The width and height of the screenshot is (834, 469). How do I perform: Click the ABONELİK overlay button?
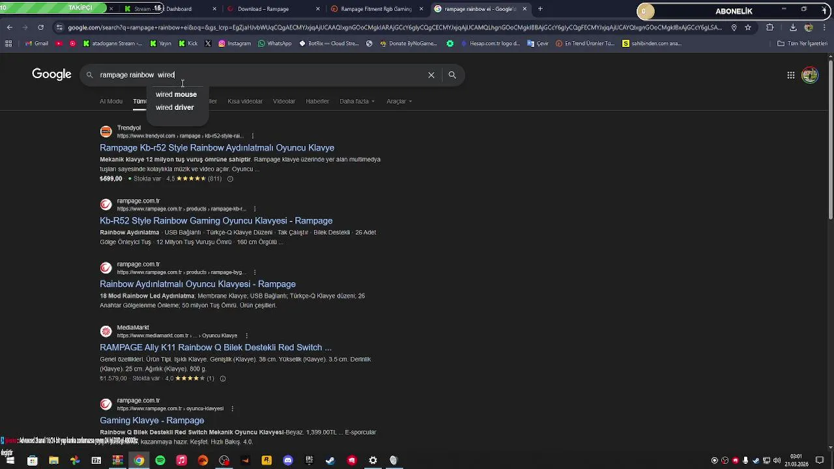coord(734,11)
